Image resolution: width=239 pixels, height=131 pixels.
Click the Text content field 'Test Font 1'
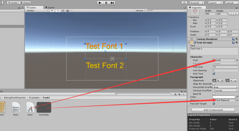pos(214,51)
